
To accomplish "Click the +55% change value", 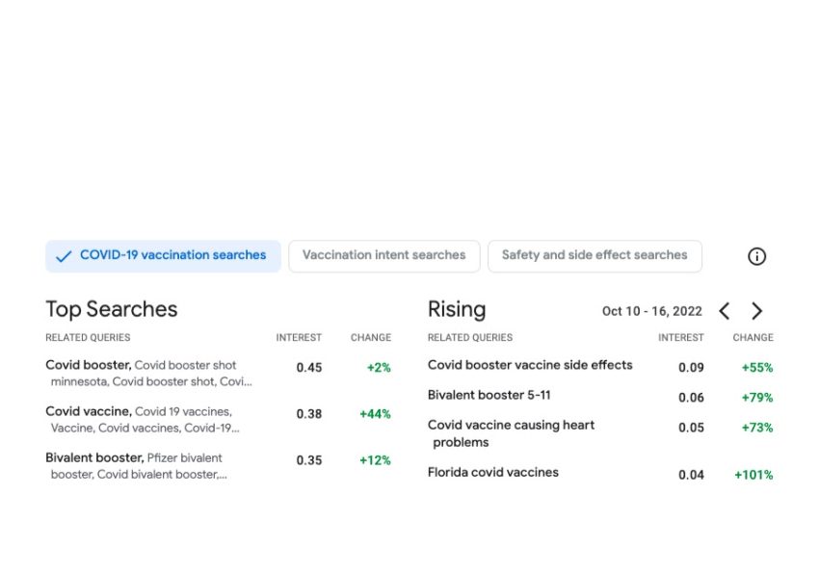I will pyautogui.click(x=756, y=367).
